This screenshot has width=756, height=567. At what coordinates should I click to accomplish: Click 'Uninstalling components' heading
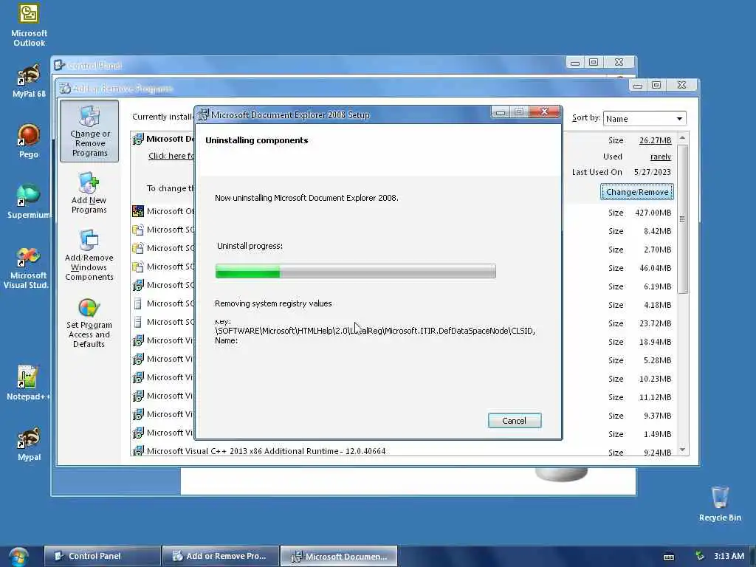tap(256, 140)
